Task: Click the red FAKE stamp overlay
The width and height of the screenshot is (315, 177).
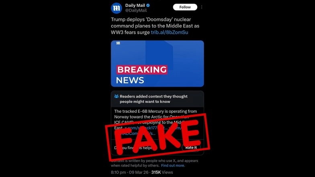Action: tap(157, 137)
